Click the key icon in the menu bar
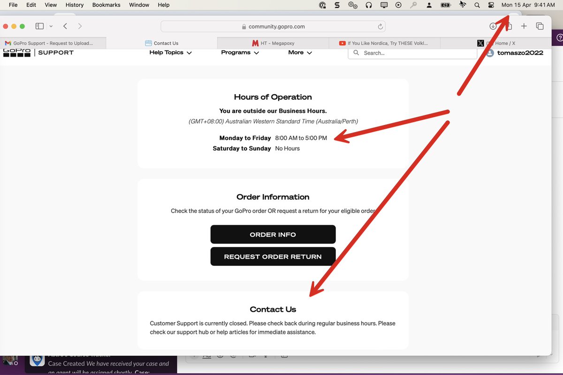The height and width of the screenshot is (375, 563). pos(413,5)
